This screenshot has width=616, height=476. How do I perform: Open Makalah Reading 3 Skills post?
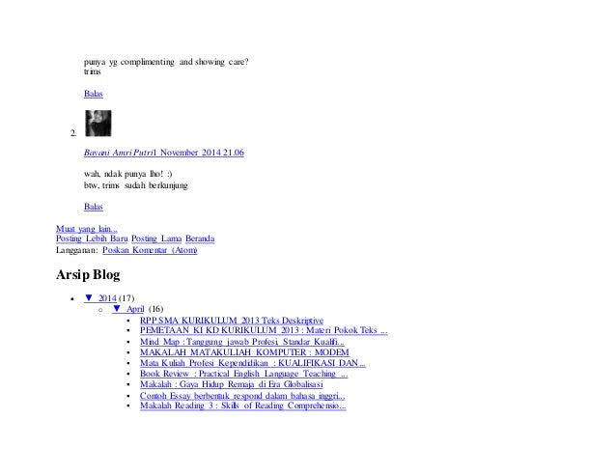click(x=242, y=406)
